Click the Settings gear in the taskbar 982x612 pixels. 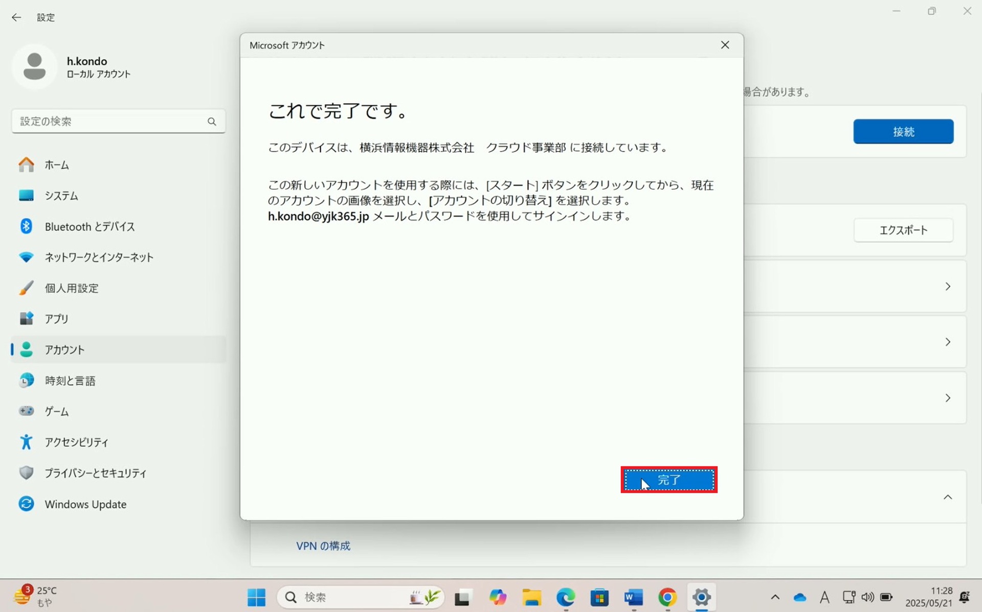(x=702, y=597)
